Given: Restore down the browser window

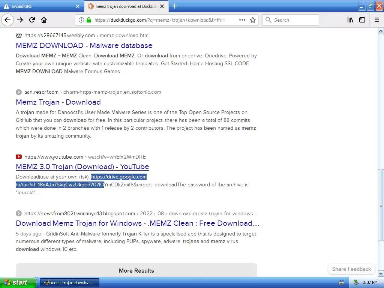Looking at the screenshot, I should 370,6.
